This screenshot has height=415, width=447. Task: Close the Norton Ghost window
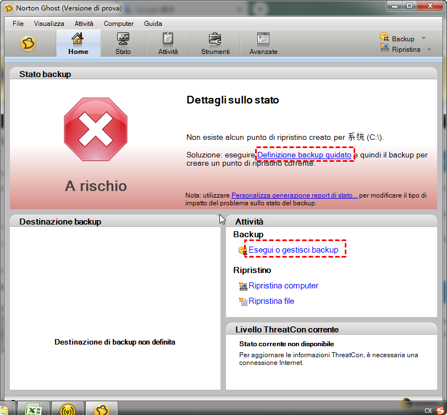(x=430, y=6)
